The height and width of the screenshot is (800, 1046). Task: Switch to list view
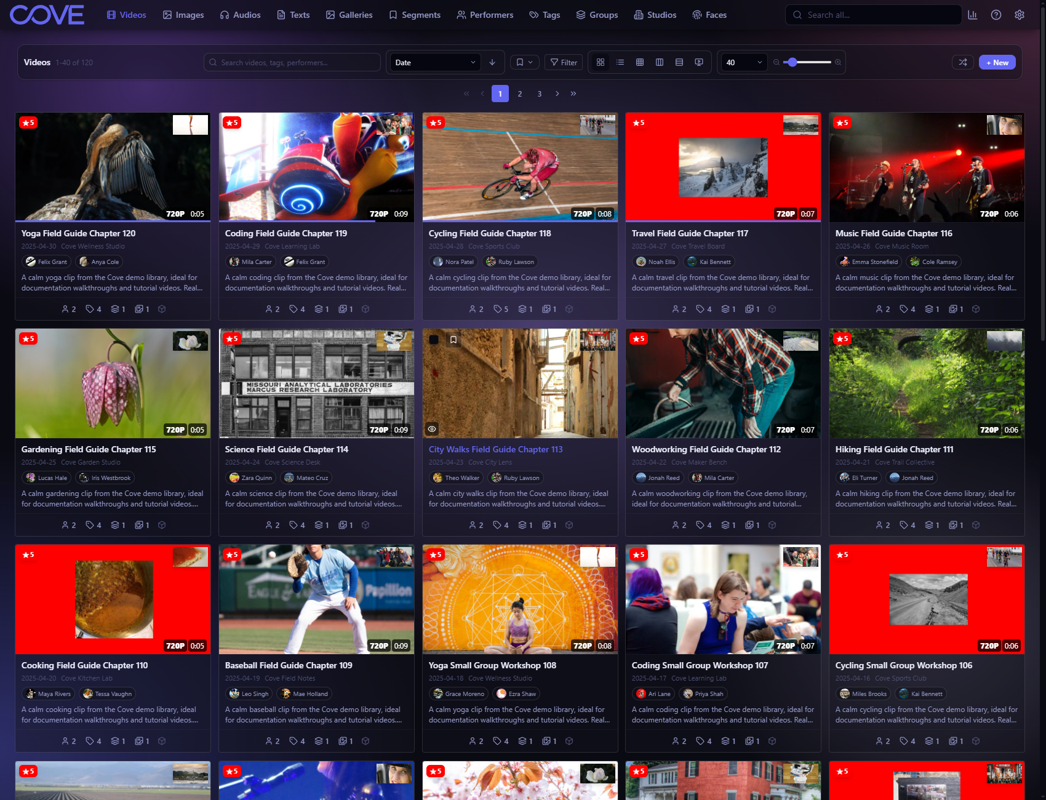pos(620,62)
